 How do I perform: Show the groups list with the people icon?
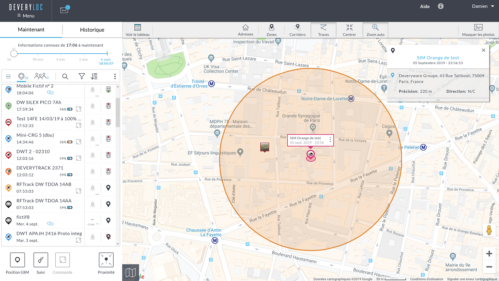pyautogui.click(x=41, y=76)
